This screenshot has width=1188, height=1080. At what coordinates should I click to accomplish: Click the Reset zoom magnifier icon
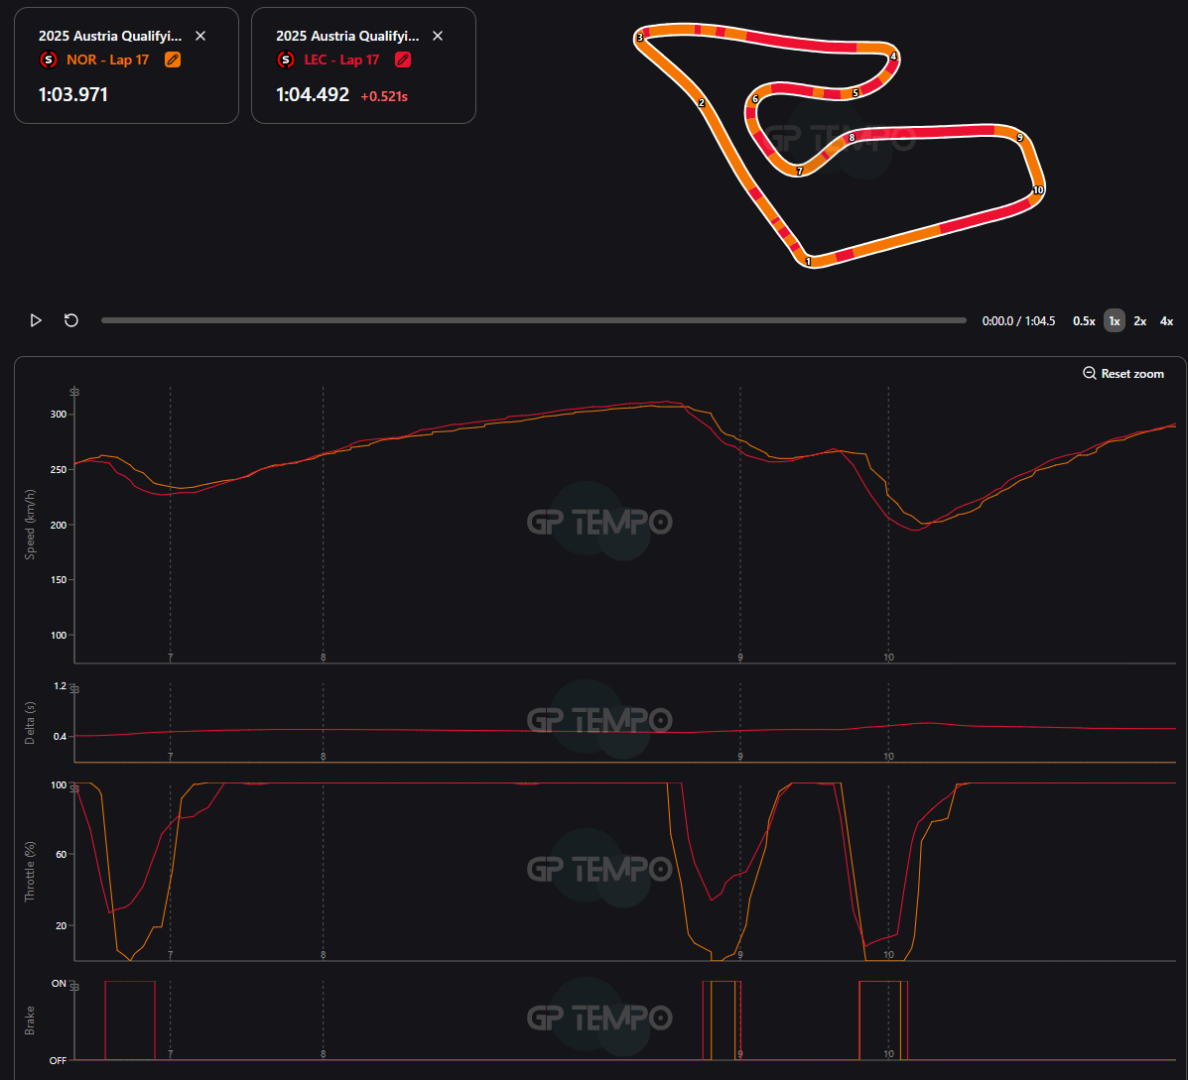[x=1090, y=373]
